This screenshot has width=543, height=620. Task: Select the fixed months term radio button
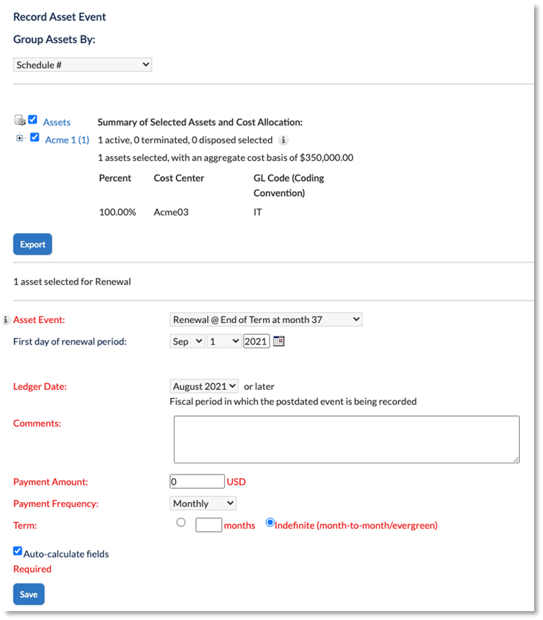[181, 522]
